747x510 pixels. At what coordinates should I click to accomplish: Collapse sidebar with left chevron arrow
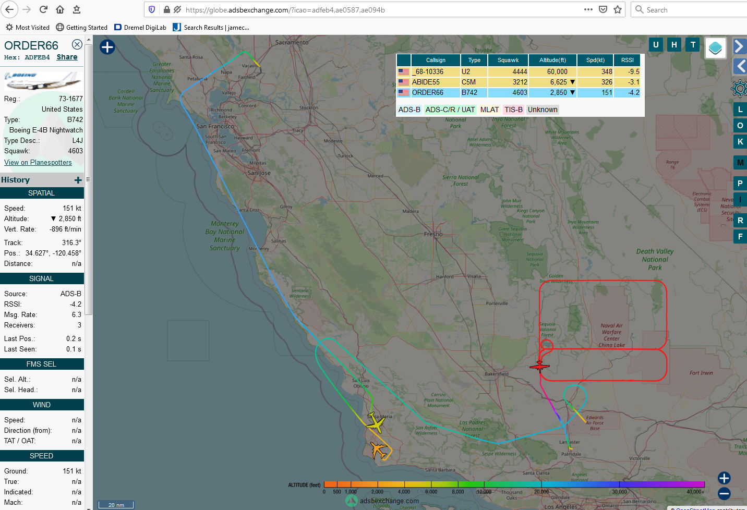(x=740, y=66)
